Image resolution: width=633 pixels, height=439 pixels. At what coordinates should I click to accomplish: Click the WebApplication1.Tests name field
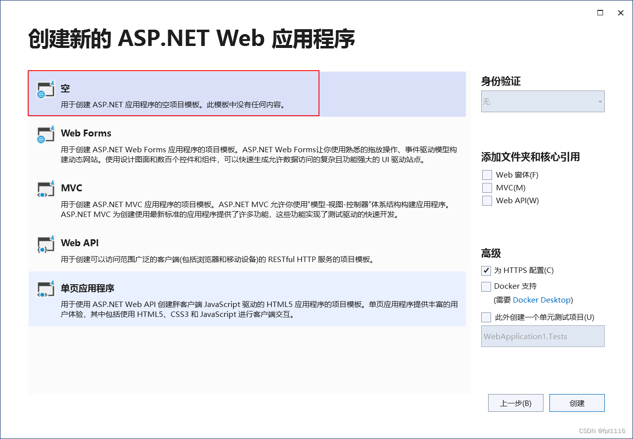[x=543, y=336]
